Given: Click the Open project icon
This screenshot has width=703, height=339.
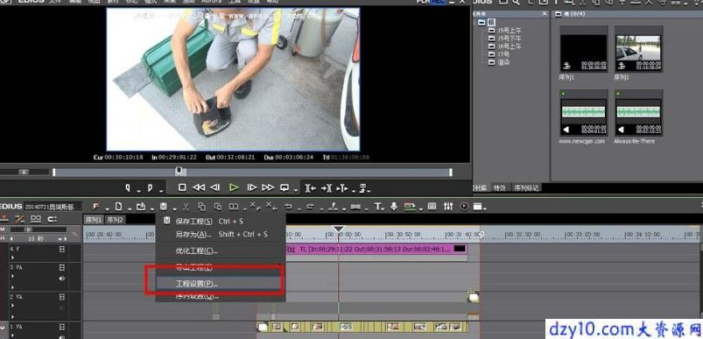Looking at the screenshot, I should click(x=141, y=206).
